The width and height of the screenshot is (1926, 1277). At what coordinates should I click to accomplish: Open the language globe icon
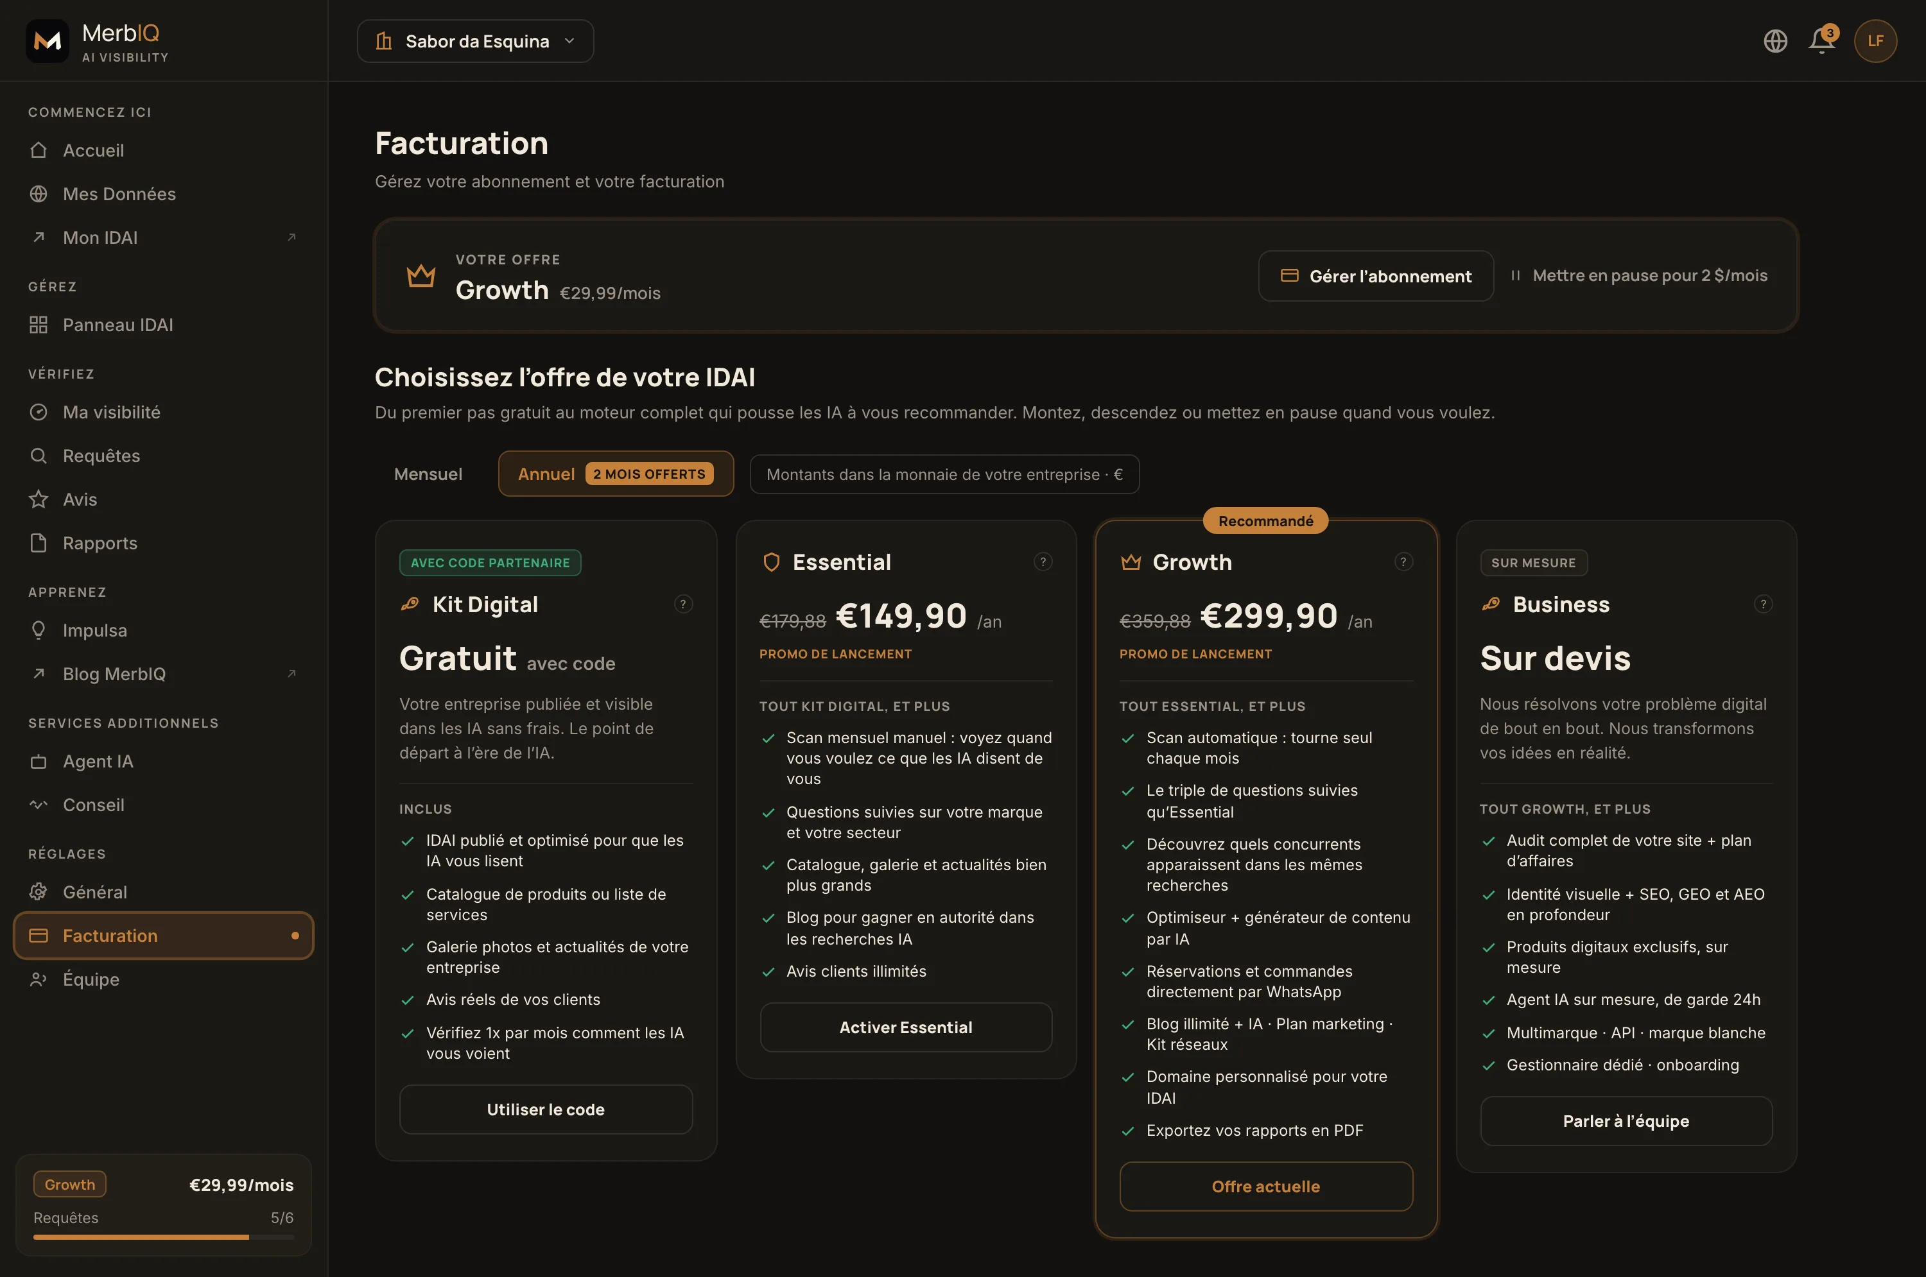(x=1775, y=40)
